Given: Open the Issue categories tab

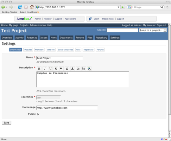Looking at the screenshot, I should (x=65, y=50).
